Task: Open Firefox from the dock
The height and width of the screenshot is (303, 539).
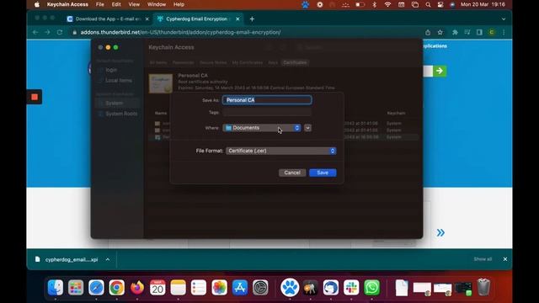Action: coord(137,288)
